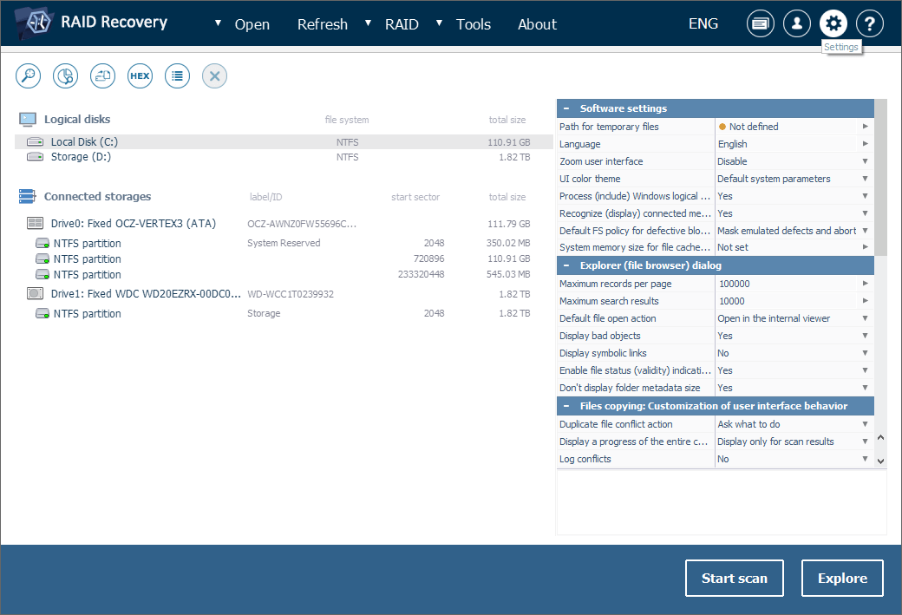Open the user account icon in header
902x615 pixels.
coord(797,24)
